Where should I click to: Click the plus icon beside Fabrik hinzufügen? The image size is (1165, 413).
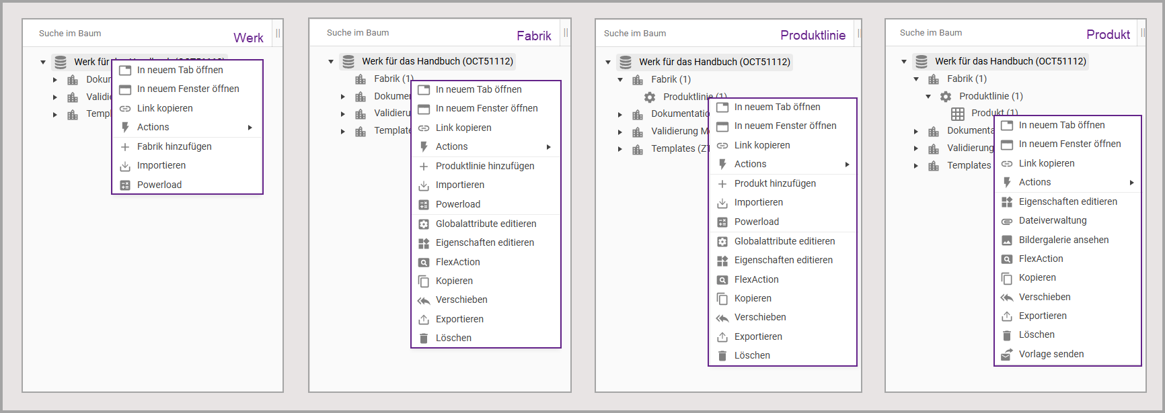(x=125, y=147)
